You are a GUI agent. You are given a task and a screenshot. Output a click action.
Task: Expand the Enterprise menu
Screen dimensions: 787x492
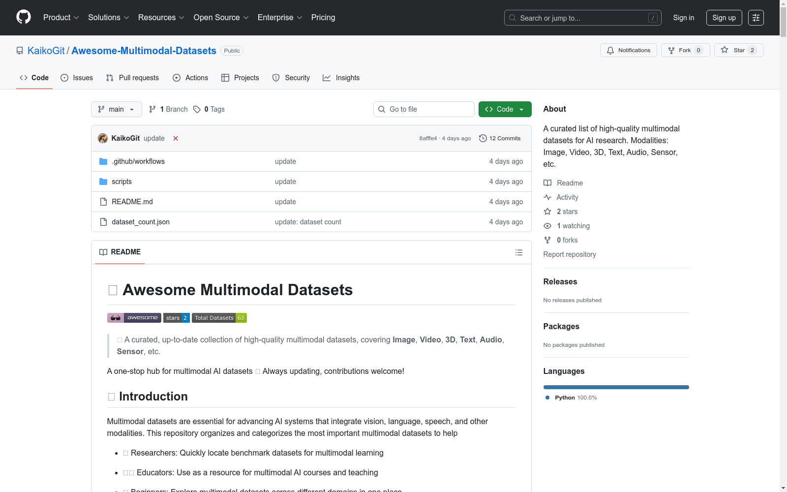tap(280, 18)
